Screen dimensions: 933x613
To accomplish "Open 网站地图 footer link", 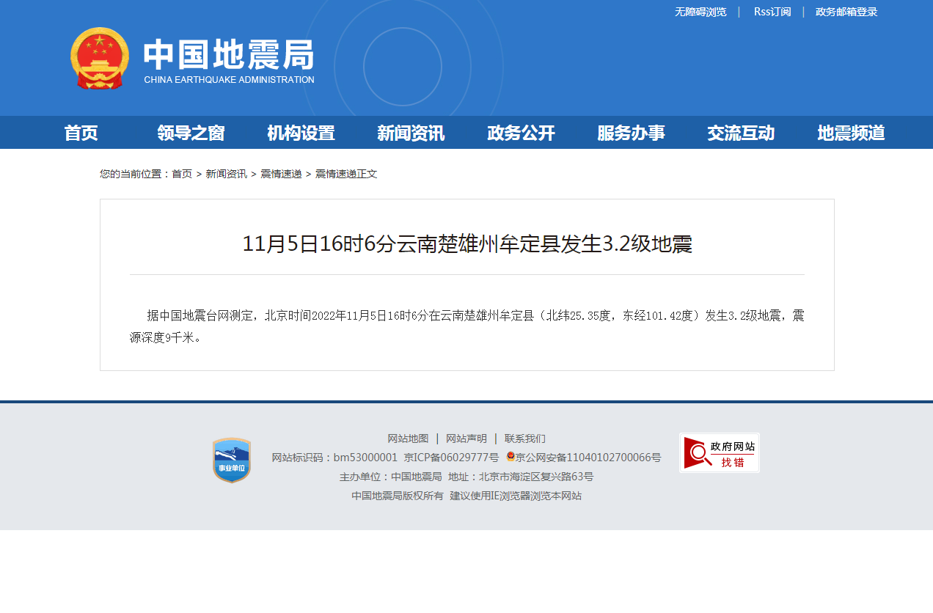I will point(408,438).
